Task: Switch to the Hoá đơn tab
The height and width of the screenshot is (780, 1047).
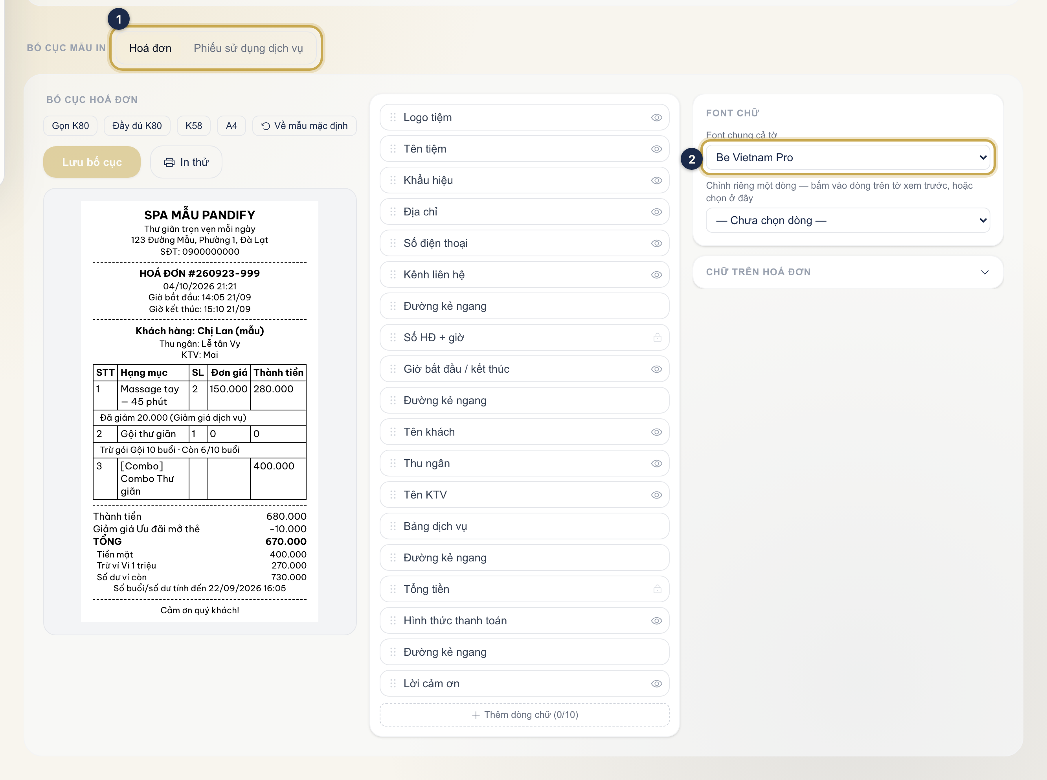Action: coord(150,48)
